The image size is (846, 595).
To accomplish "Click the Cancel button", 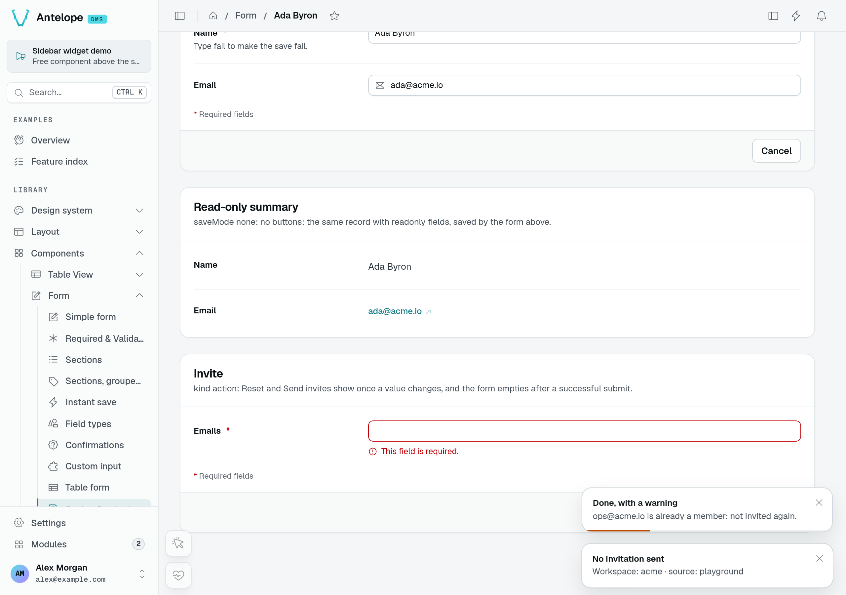I will [x=776, y=151].
